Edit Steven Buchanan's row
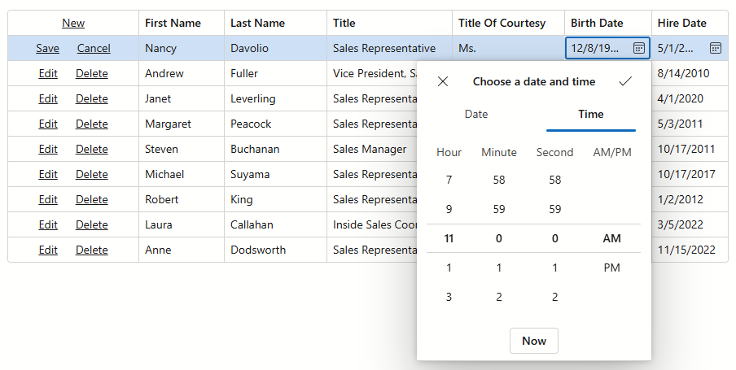This screenshot has height=370, width=736. click(48, 149)
